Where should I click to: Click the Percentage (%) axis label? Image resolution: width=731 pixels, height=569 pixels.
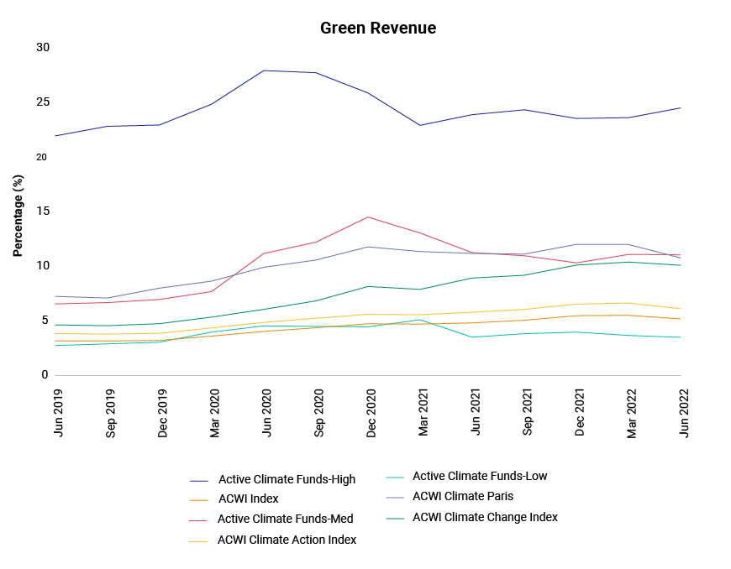[18, 216]
